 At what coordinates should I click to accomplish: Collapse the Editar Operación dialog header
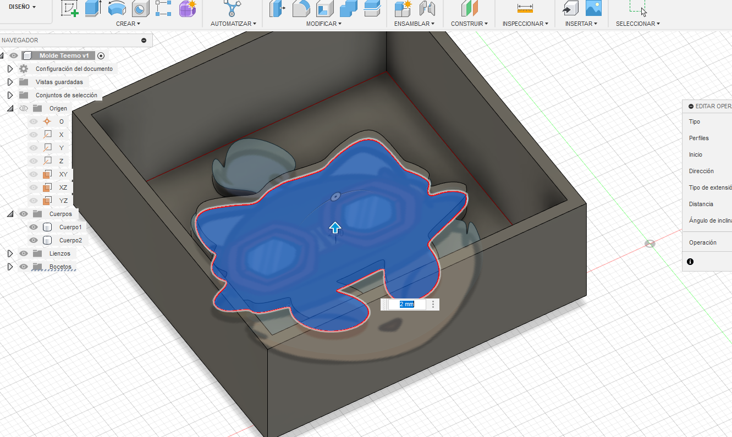coord(691,106)
